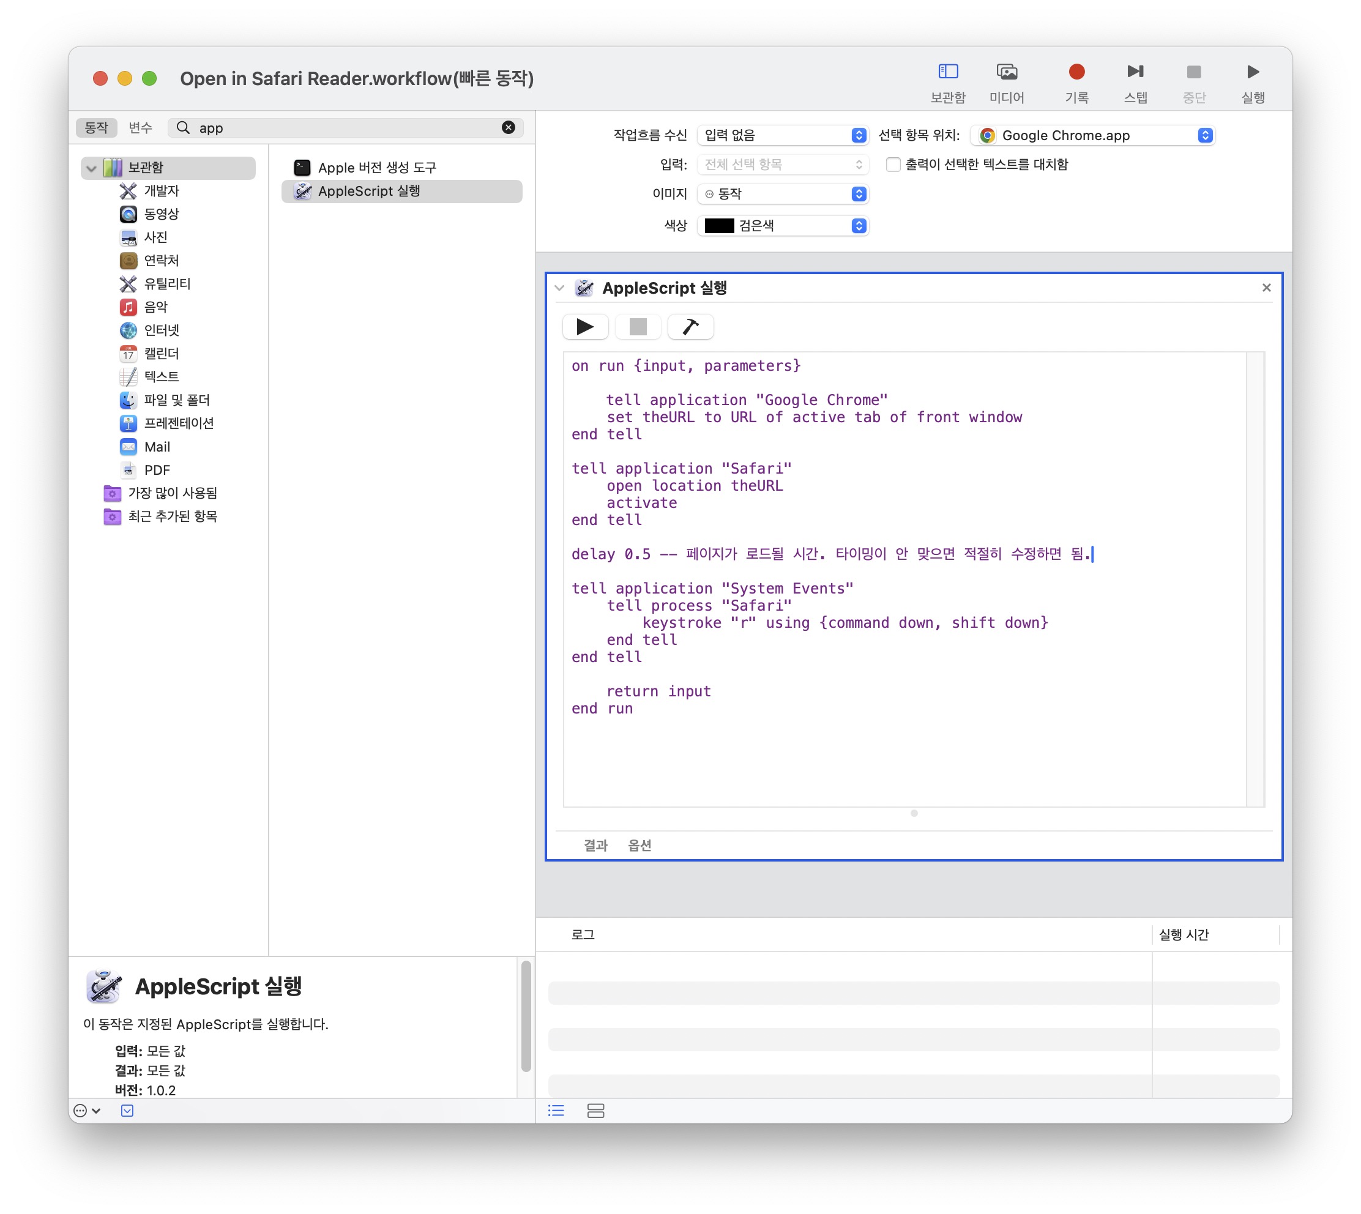
Task: Open Google Chrome.app location dropdown
Action: pos(1092,135)
